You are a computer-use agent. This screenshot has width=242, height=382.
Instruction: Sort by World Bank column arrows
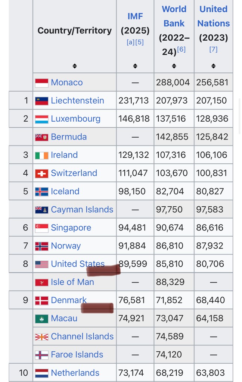pyautogui.click(x=174, y=66)
